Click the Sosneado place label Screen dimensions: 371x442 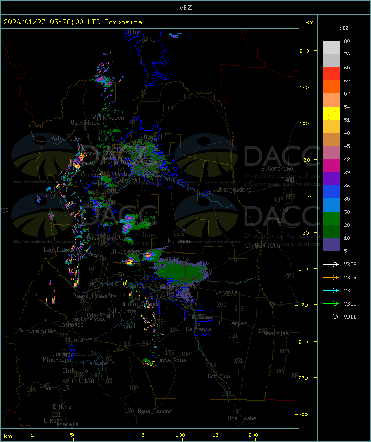point(71,324)
